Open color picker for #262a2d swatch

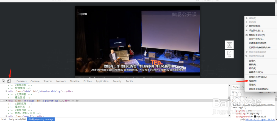coord(255,117)
